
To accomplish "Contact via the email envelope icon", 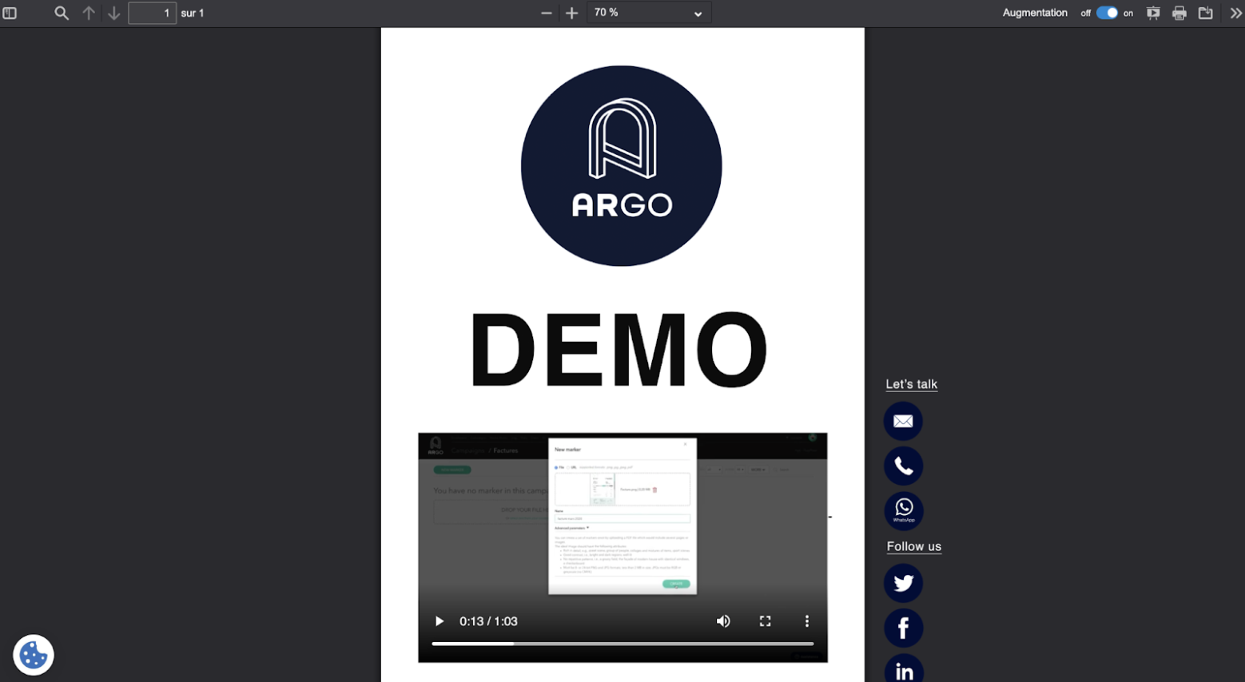I will pos(903,421).
